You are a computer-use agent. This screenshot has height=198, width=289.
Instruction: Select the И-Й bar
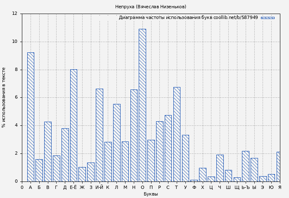click(99, 135)
